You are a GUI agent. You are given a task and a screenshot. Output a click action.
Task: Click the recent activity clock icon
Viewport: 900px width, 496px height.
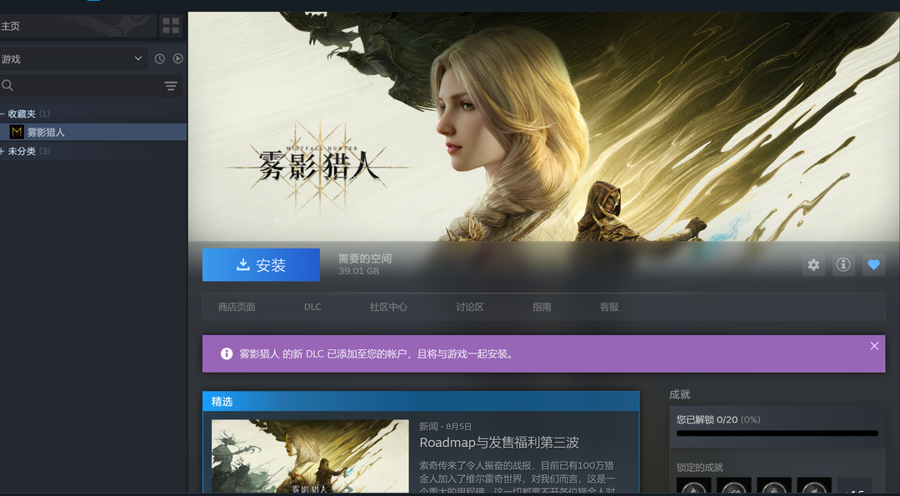[159, 58]
